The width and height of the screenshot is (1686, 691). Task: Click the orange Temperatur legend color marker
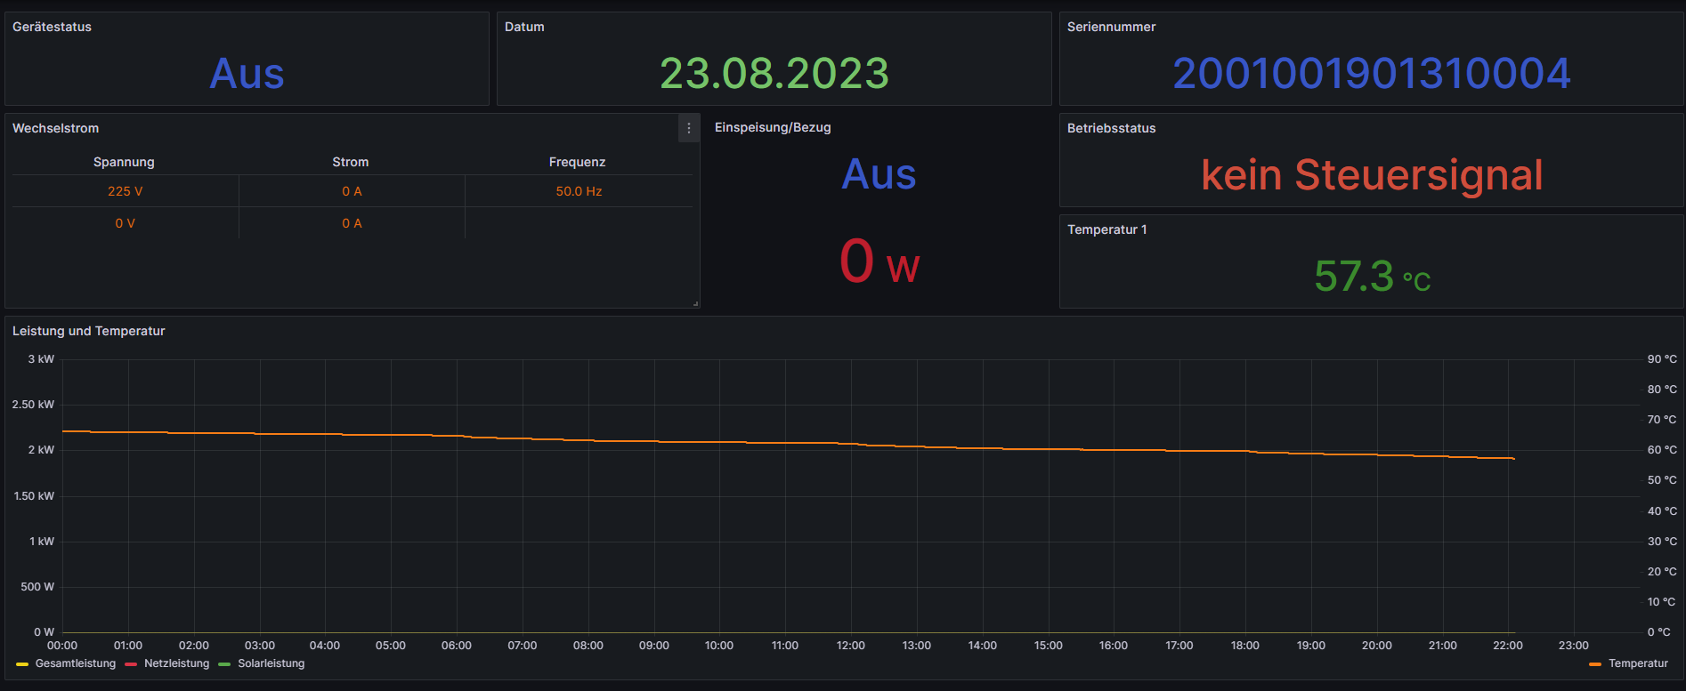tap(1595, 664)
